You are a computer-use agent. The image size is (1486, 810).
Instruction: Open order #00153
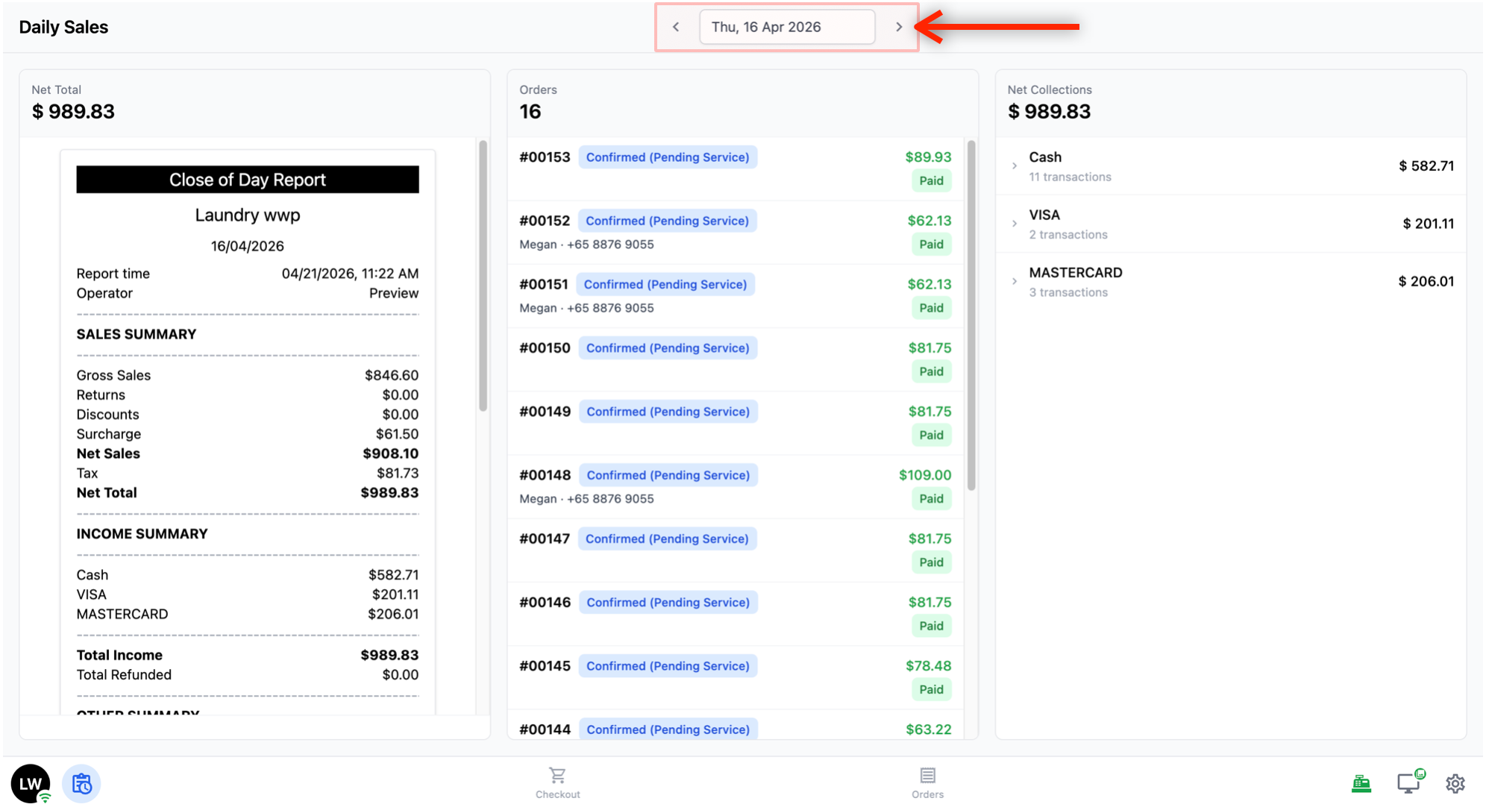545,157
